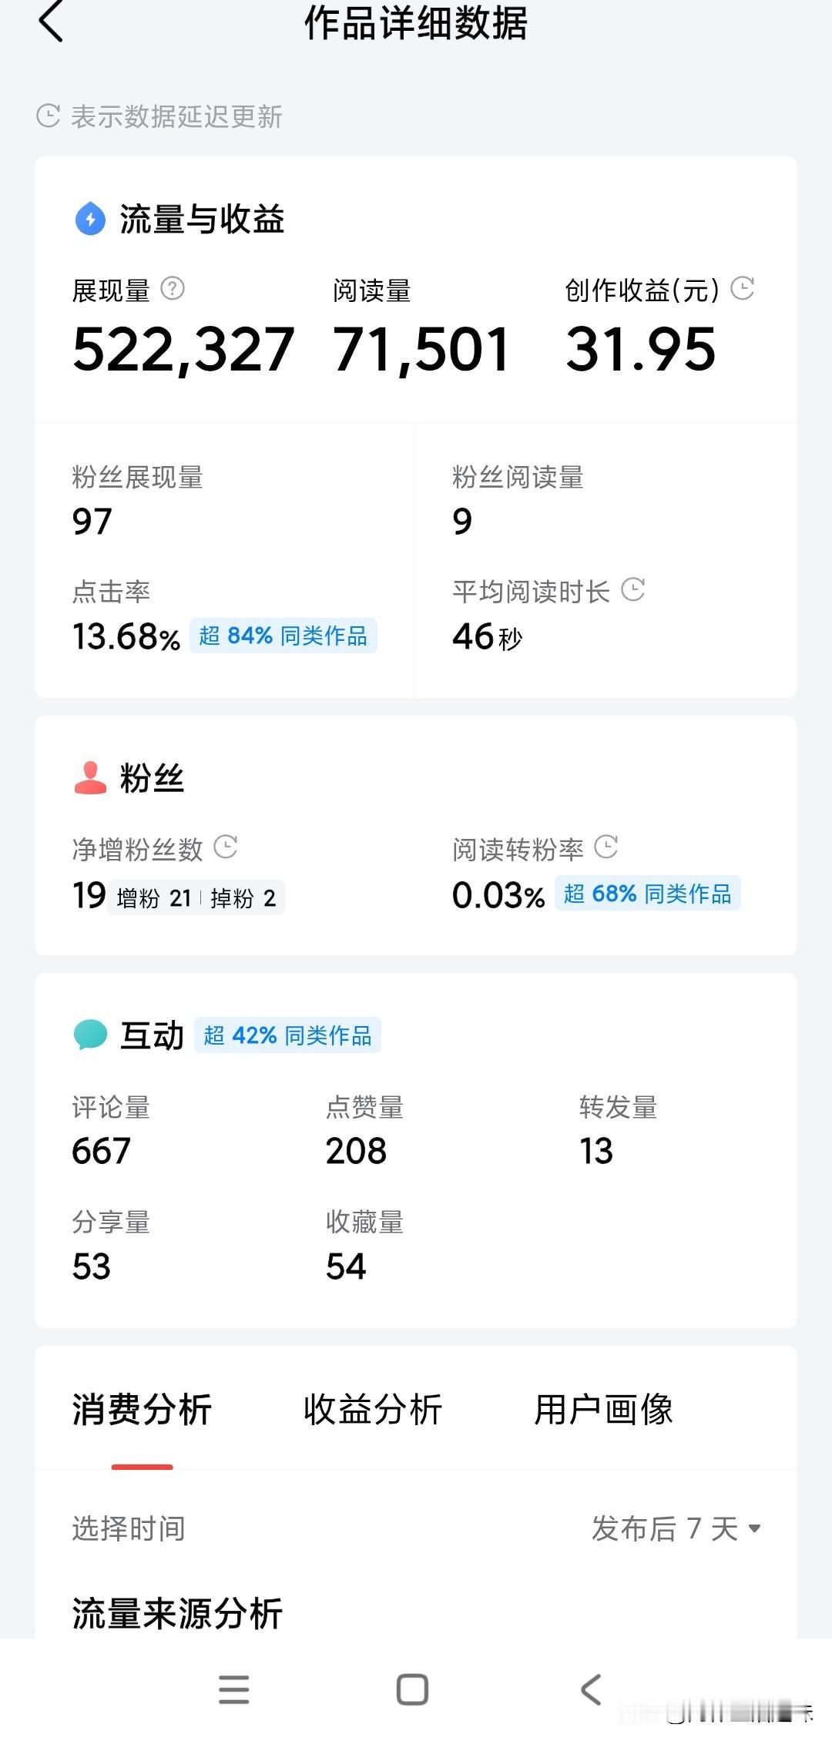This screenshot has height=1741, width=832.
Task: Tap the 超 42% 同类作品 badge next to 互动
Action: 287,1035
